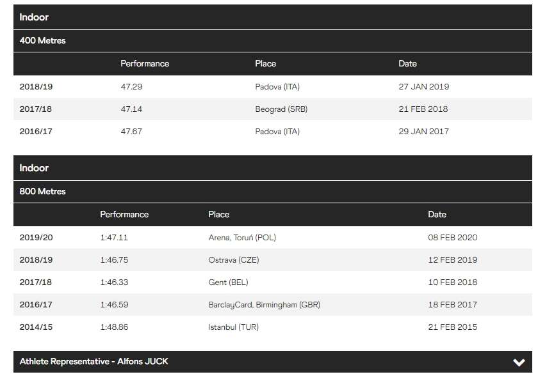This screenshot has width=538, height=379.
Task: Click the 800 Metres heading
Action: coord(42,192)
